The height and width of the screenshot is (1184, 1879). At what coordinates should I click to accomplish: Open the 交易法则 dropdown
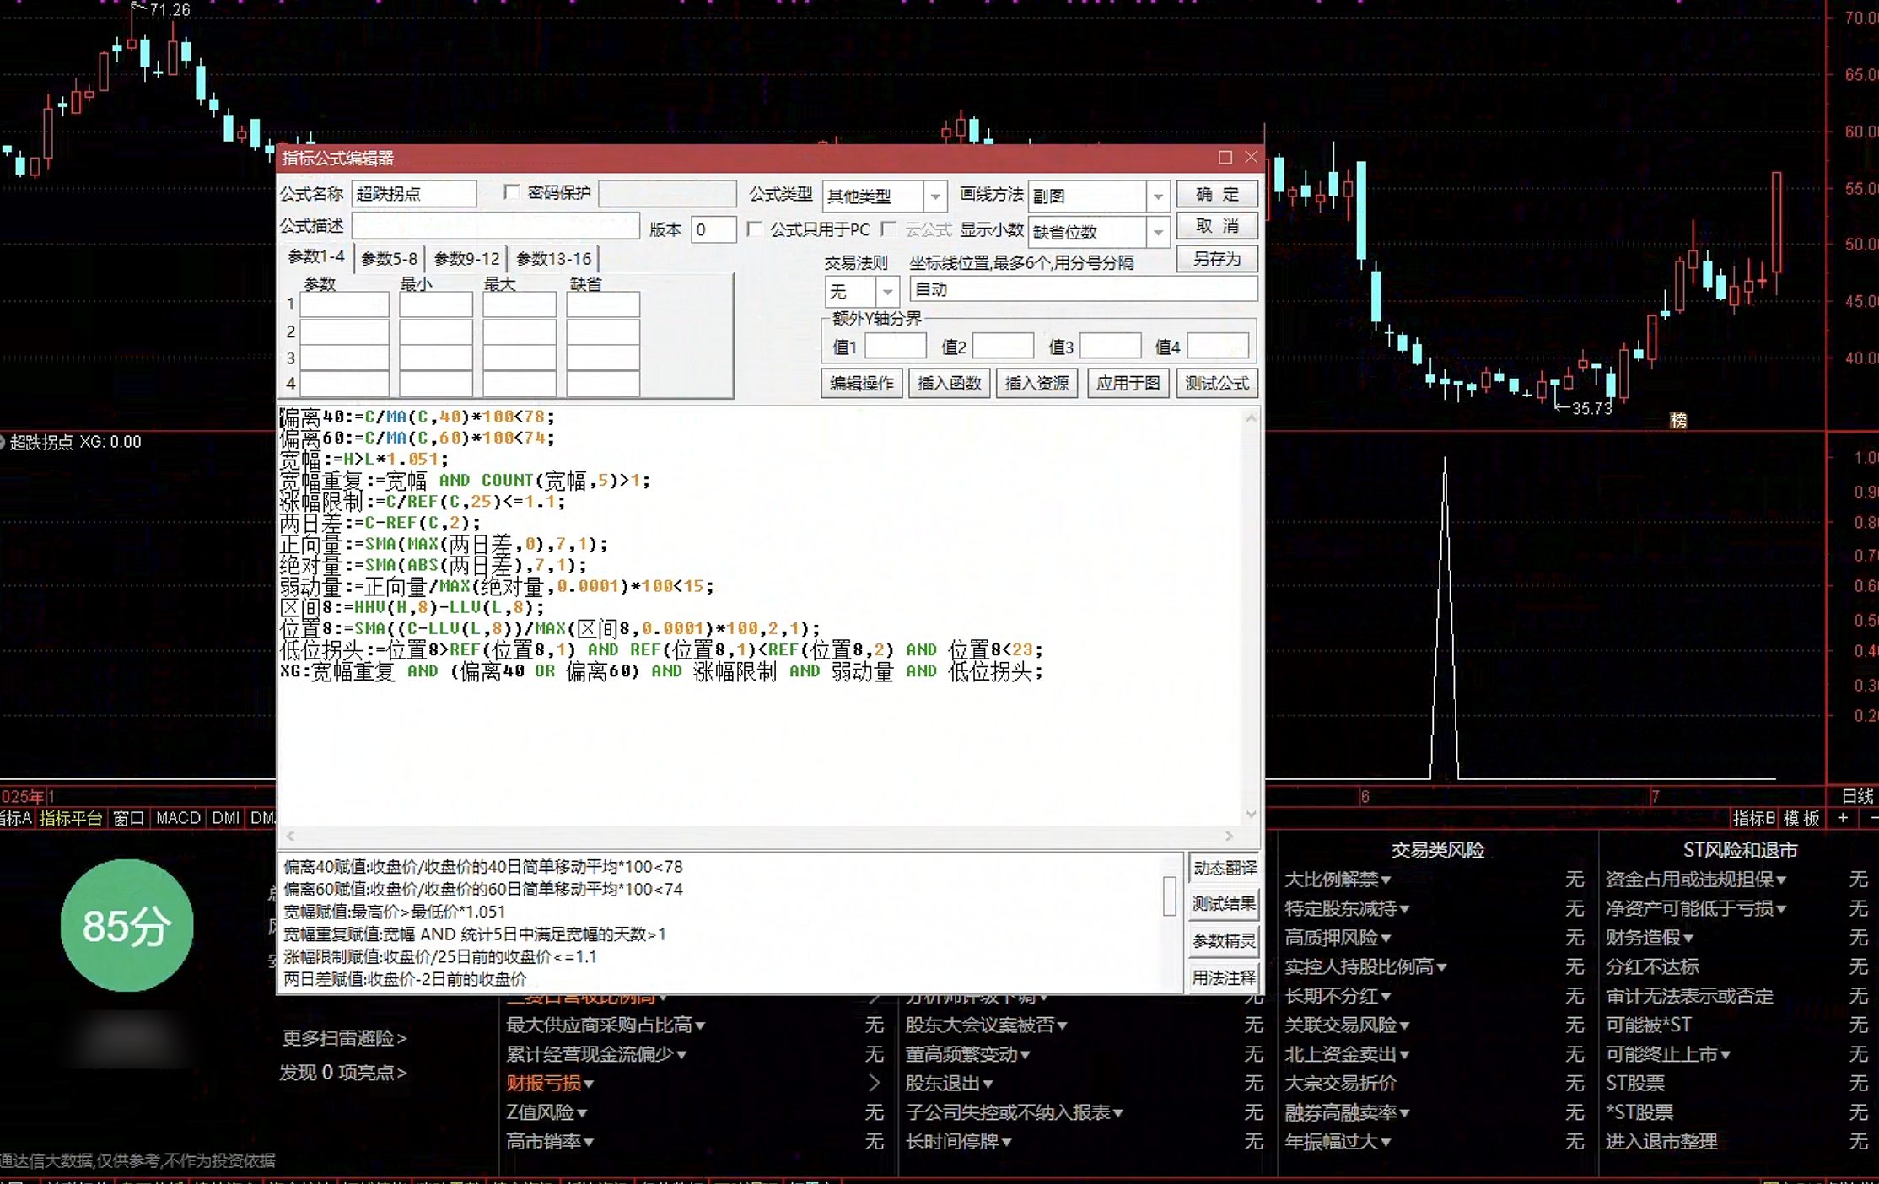coord(887,292)
